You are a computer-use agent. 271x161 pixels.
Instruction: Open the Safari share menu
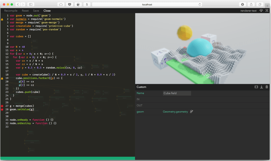[251, 4]
